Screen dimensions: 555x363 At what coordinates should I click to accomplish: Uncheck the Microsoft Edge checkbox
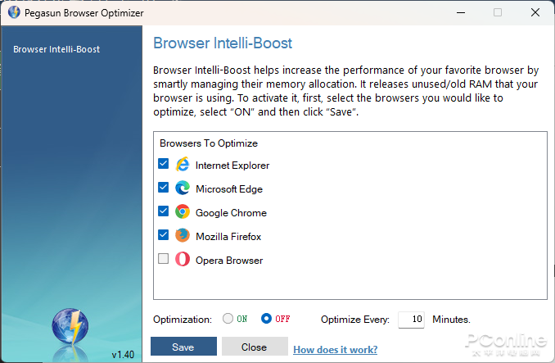coord(163,188)
